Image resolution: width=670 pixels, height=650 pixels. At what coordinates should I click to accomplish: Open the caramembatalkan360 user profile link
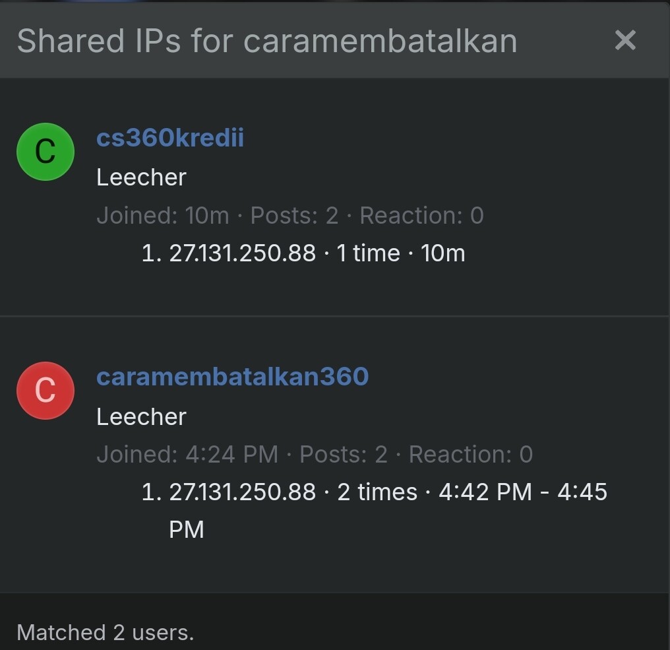232,376
